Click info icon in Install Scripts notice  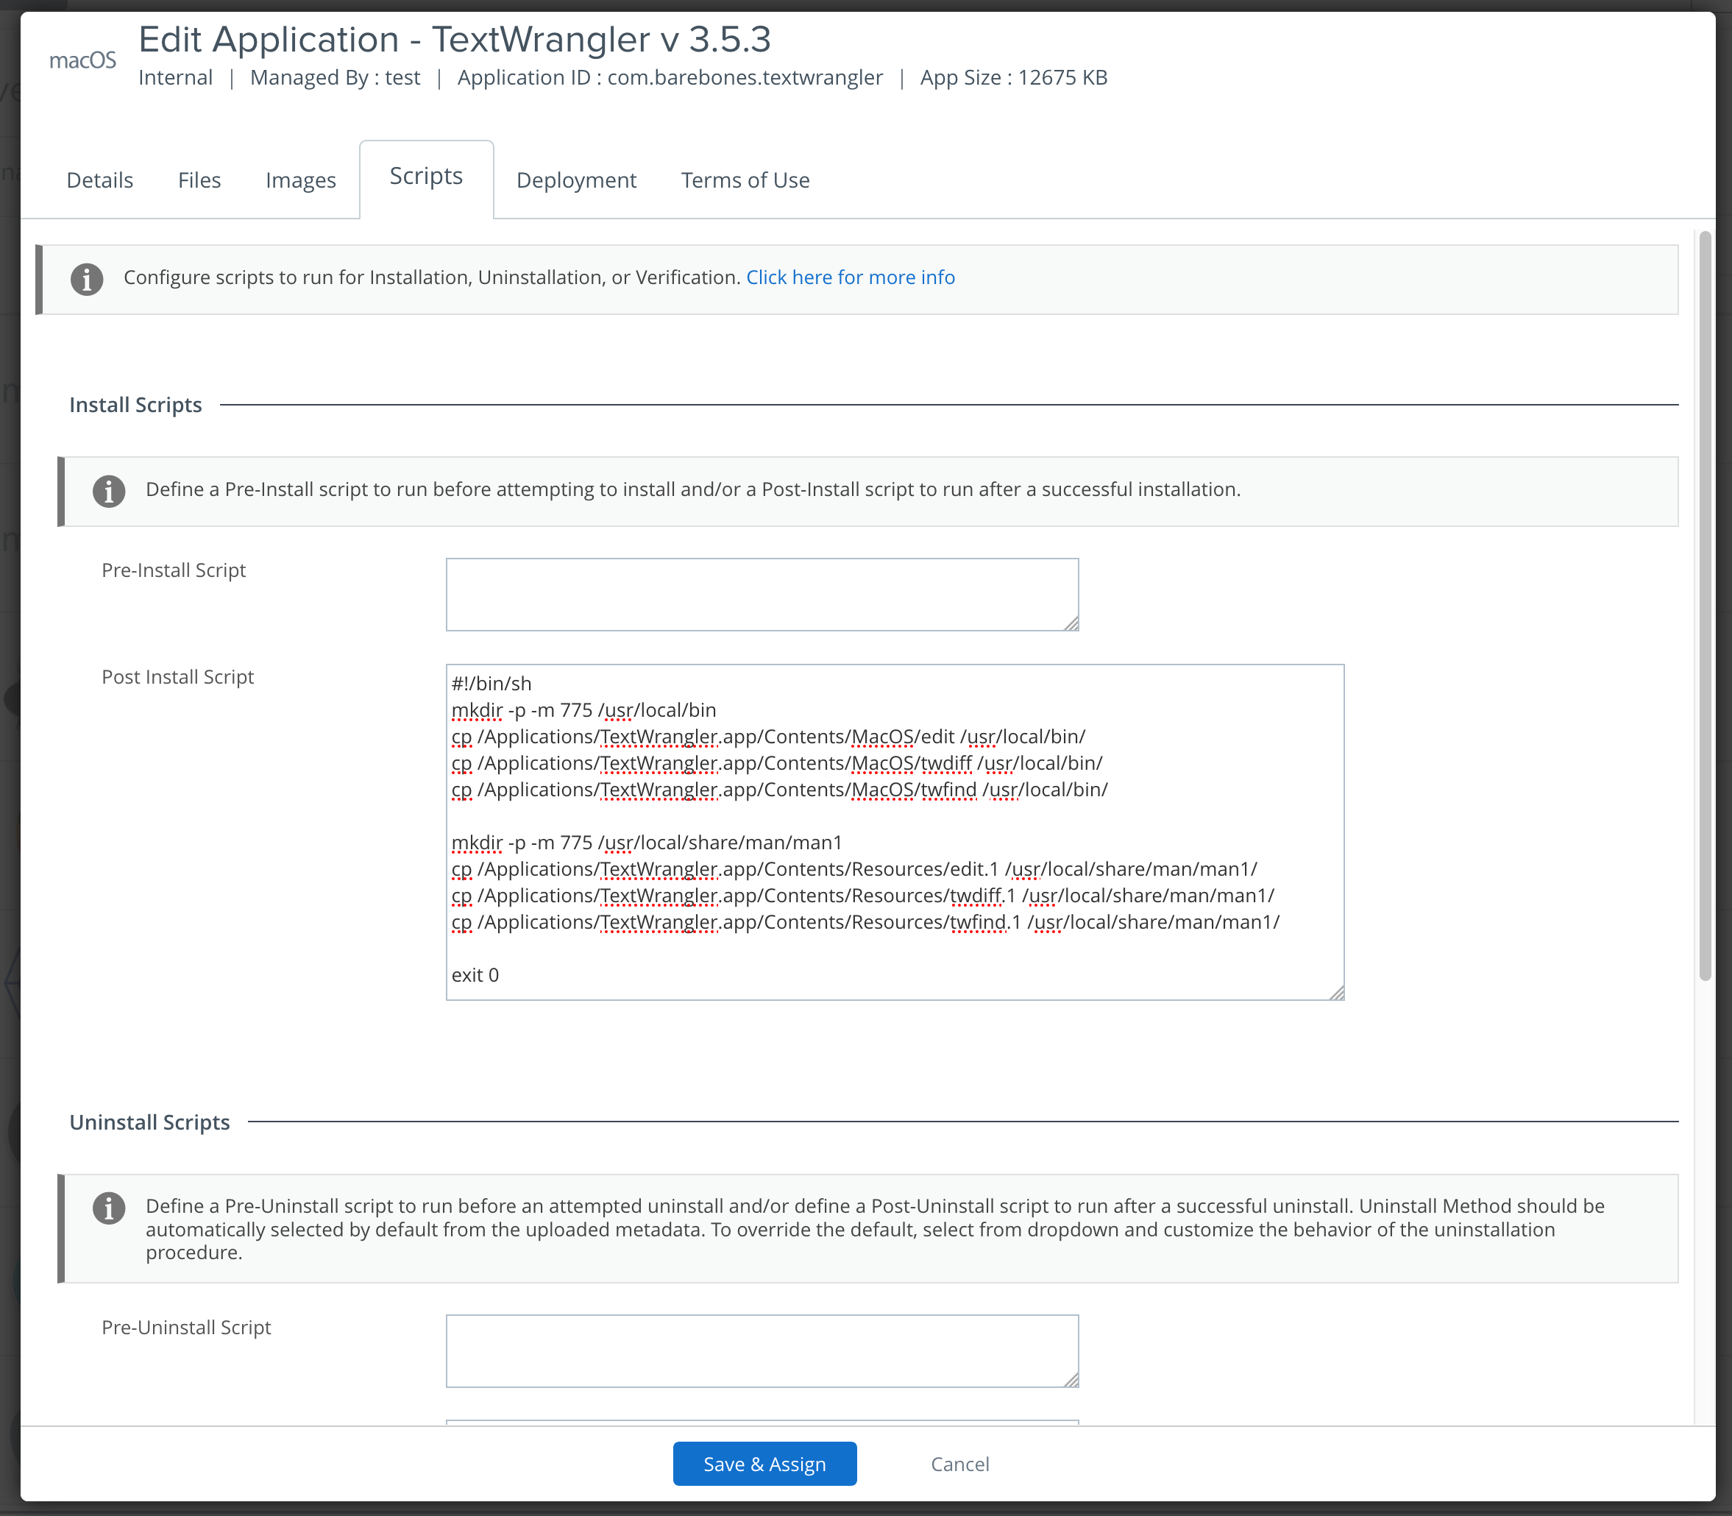pos(109,491)
